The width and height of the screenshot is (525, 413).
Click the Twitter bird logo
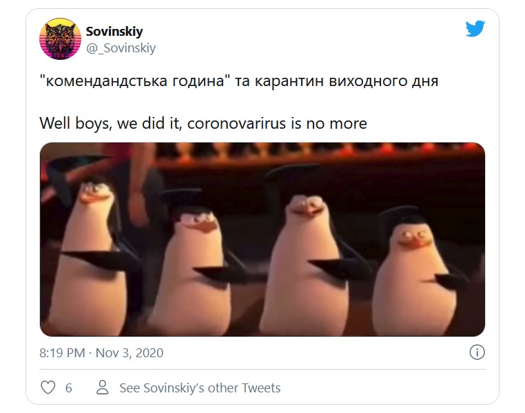pyautogui.click(x=475, y=28)
